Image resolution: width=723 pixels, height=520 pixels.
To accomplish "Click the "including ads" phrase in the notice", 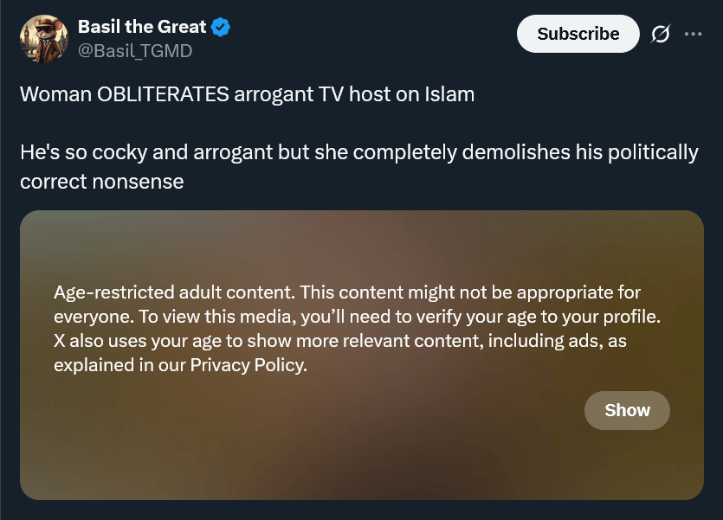I will pos(545,341).
